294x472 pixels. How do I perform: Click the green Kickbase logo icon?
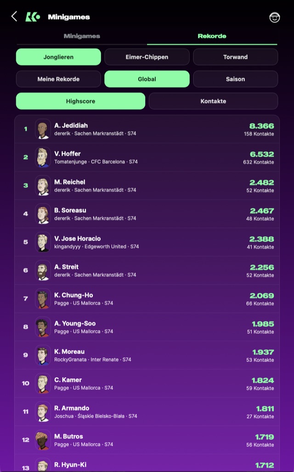[x=33, y=17]
